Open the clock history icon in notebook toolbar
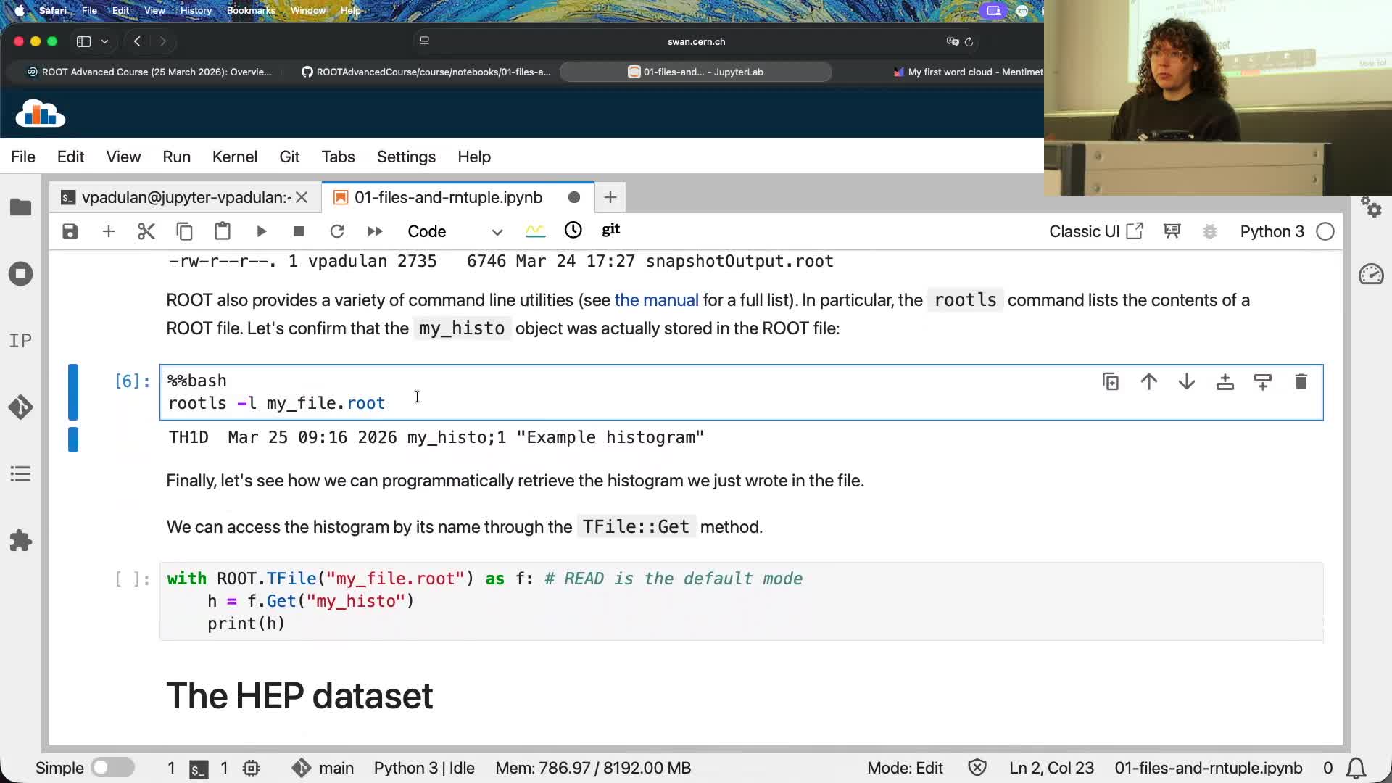 click(x=573, y=231)
